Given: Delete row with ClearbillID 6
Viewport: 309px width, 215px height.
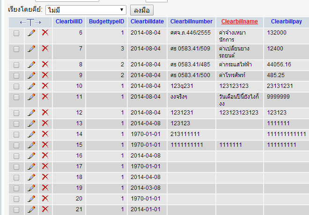Looking at the screenshot, I should (45, 32).
